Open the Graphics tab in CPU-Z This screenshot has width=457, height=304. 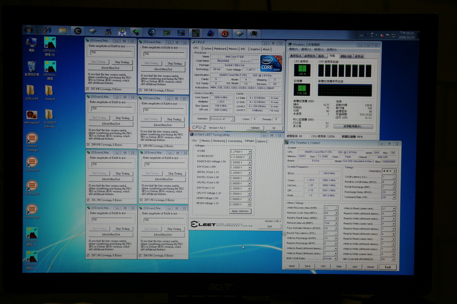(255, 49)
